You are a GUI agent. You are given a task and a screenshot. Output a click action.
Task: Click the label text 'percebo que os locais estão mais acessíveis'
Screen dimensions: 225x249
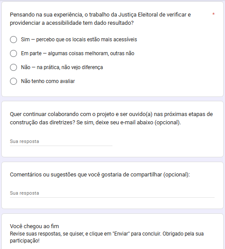coord(86,40)
